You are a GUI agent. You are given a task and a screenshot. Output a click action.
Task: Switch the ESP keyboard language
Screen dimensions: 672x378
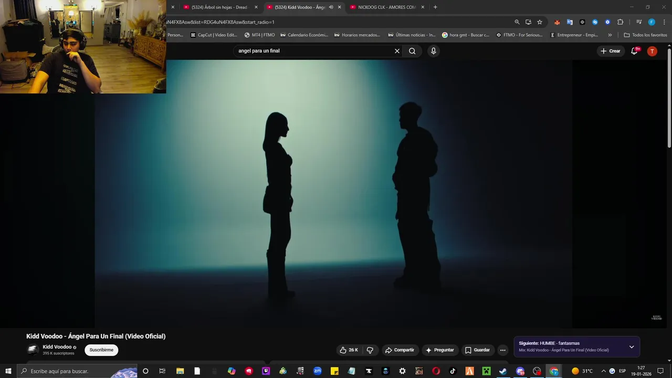click(x=623, y=371)
